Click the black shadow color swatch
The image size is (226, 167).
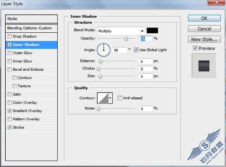point(152,31)
